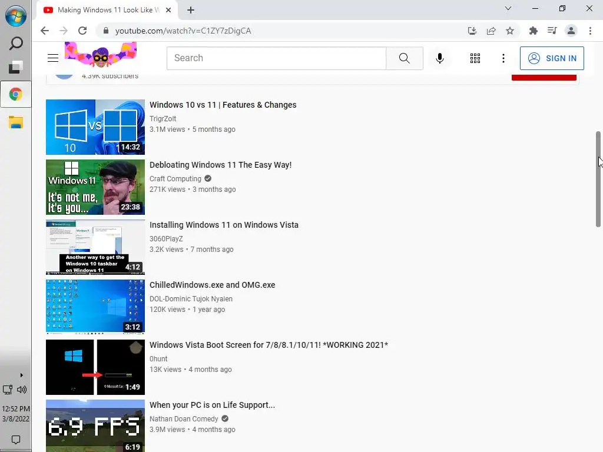Screen dimensions: 603x452
Task: Open a new browser tab
Action: (191, 11)
